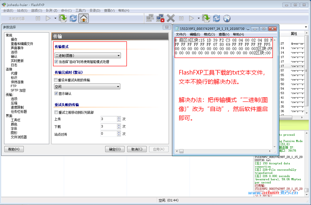
Task: Open the left pane play dropdown arrow
Action: (x=55, y=18)
